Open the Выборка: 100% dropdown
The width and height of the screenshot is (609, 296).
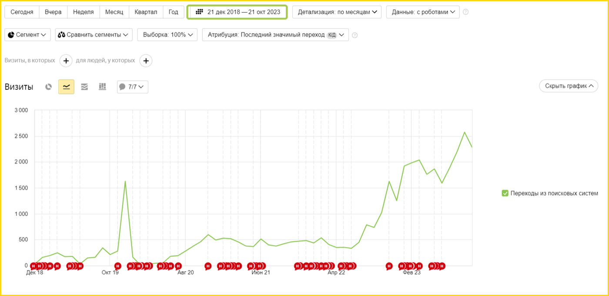coord(167,35)
